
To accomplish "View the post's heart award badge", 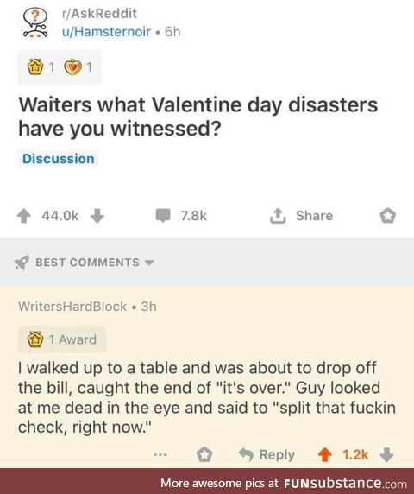I will tap(72, 66).
